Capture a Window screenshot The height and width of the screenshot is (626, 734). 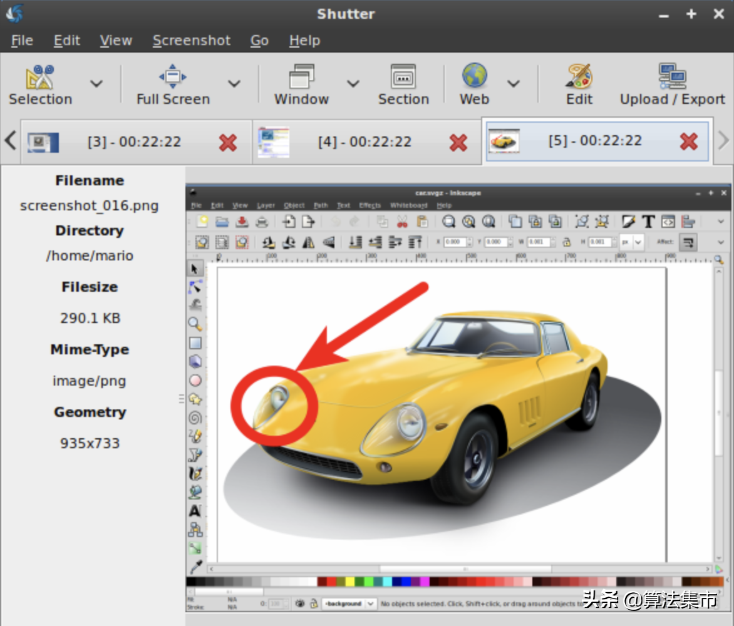click(x=301, y=85)
